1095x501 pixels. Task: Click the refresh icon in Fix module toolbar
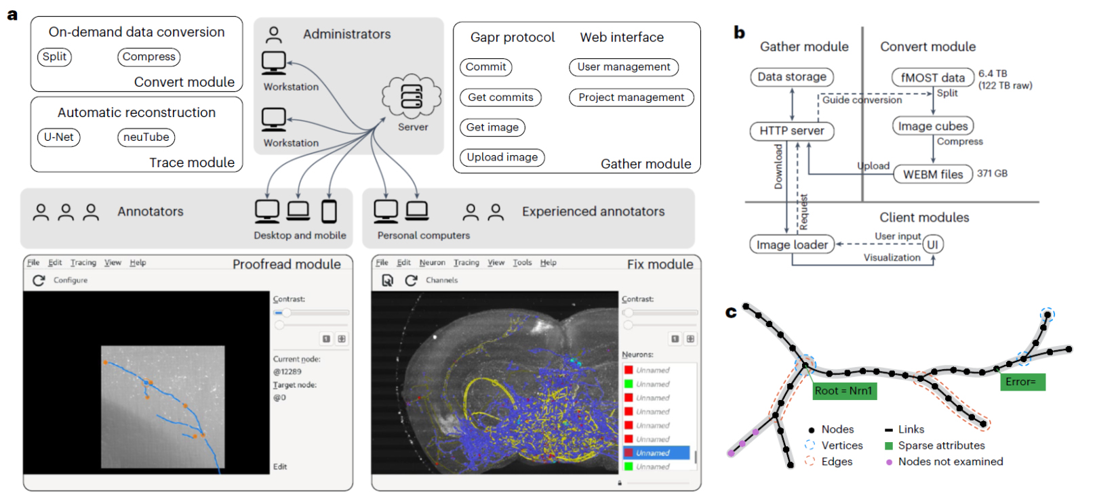click(411, 280)
